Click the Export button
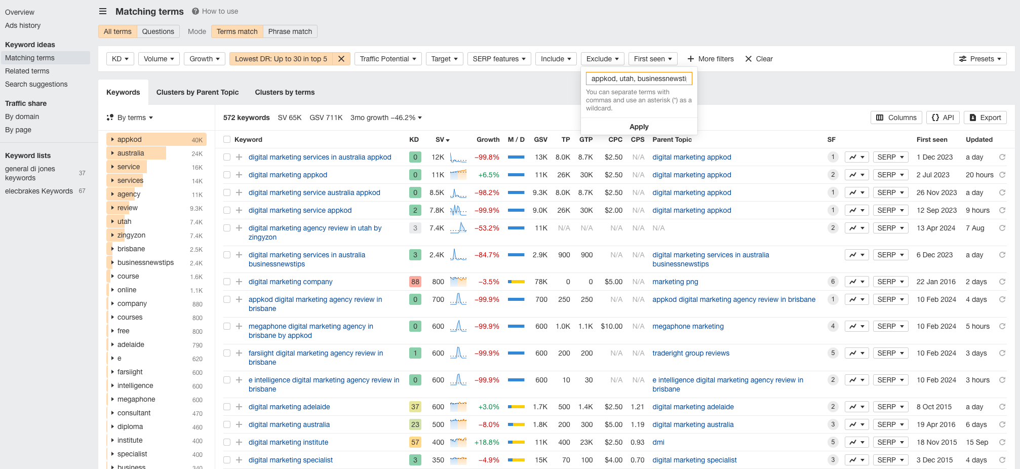Viewport: 1020px width, 469px height. (985, 118)
